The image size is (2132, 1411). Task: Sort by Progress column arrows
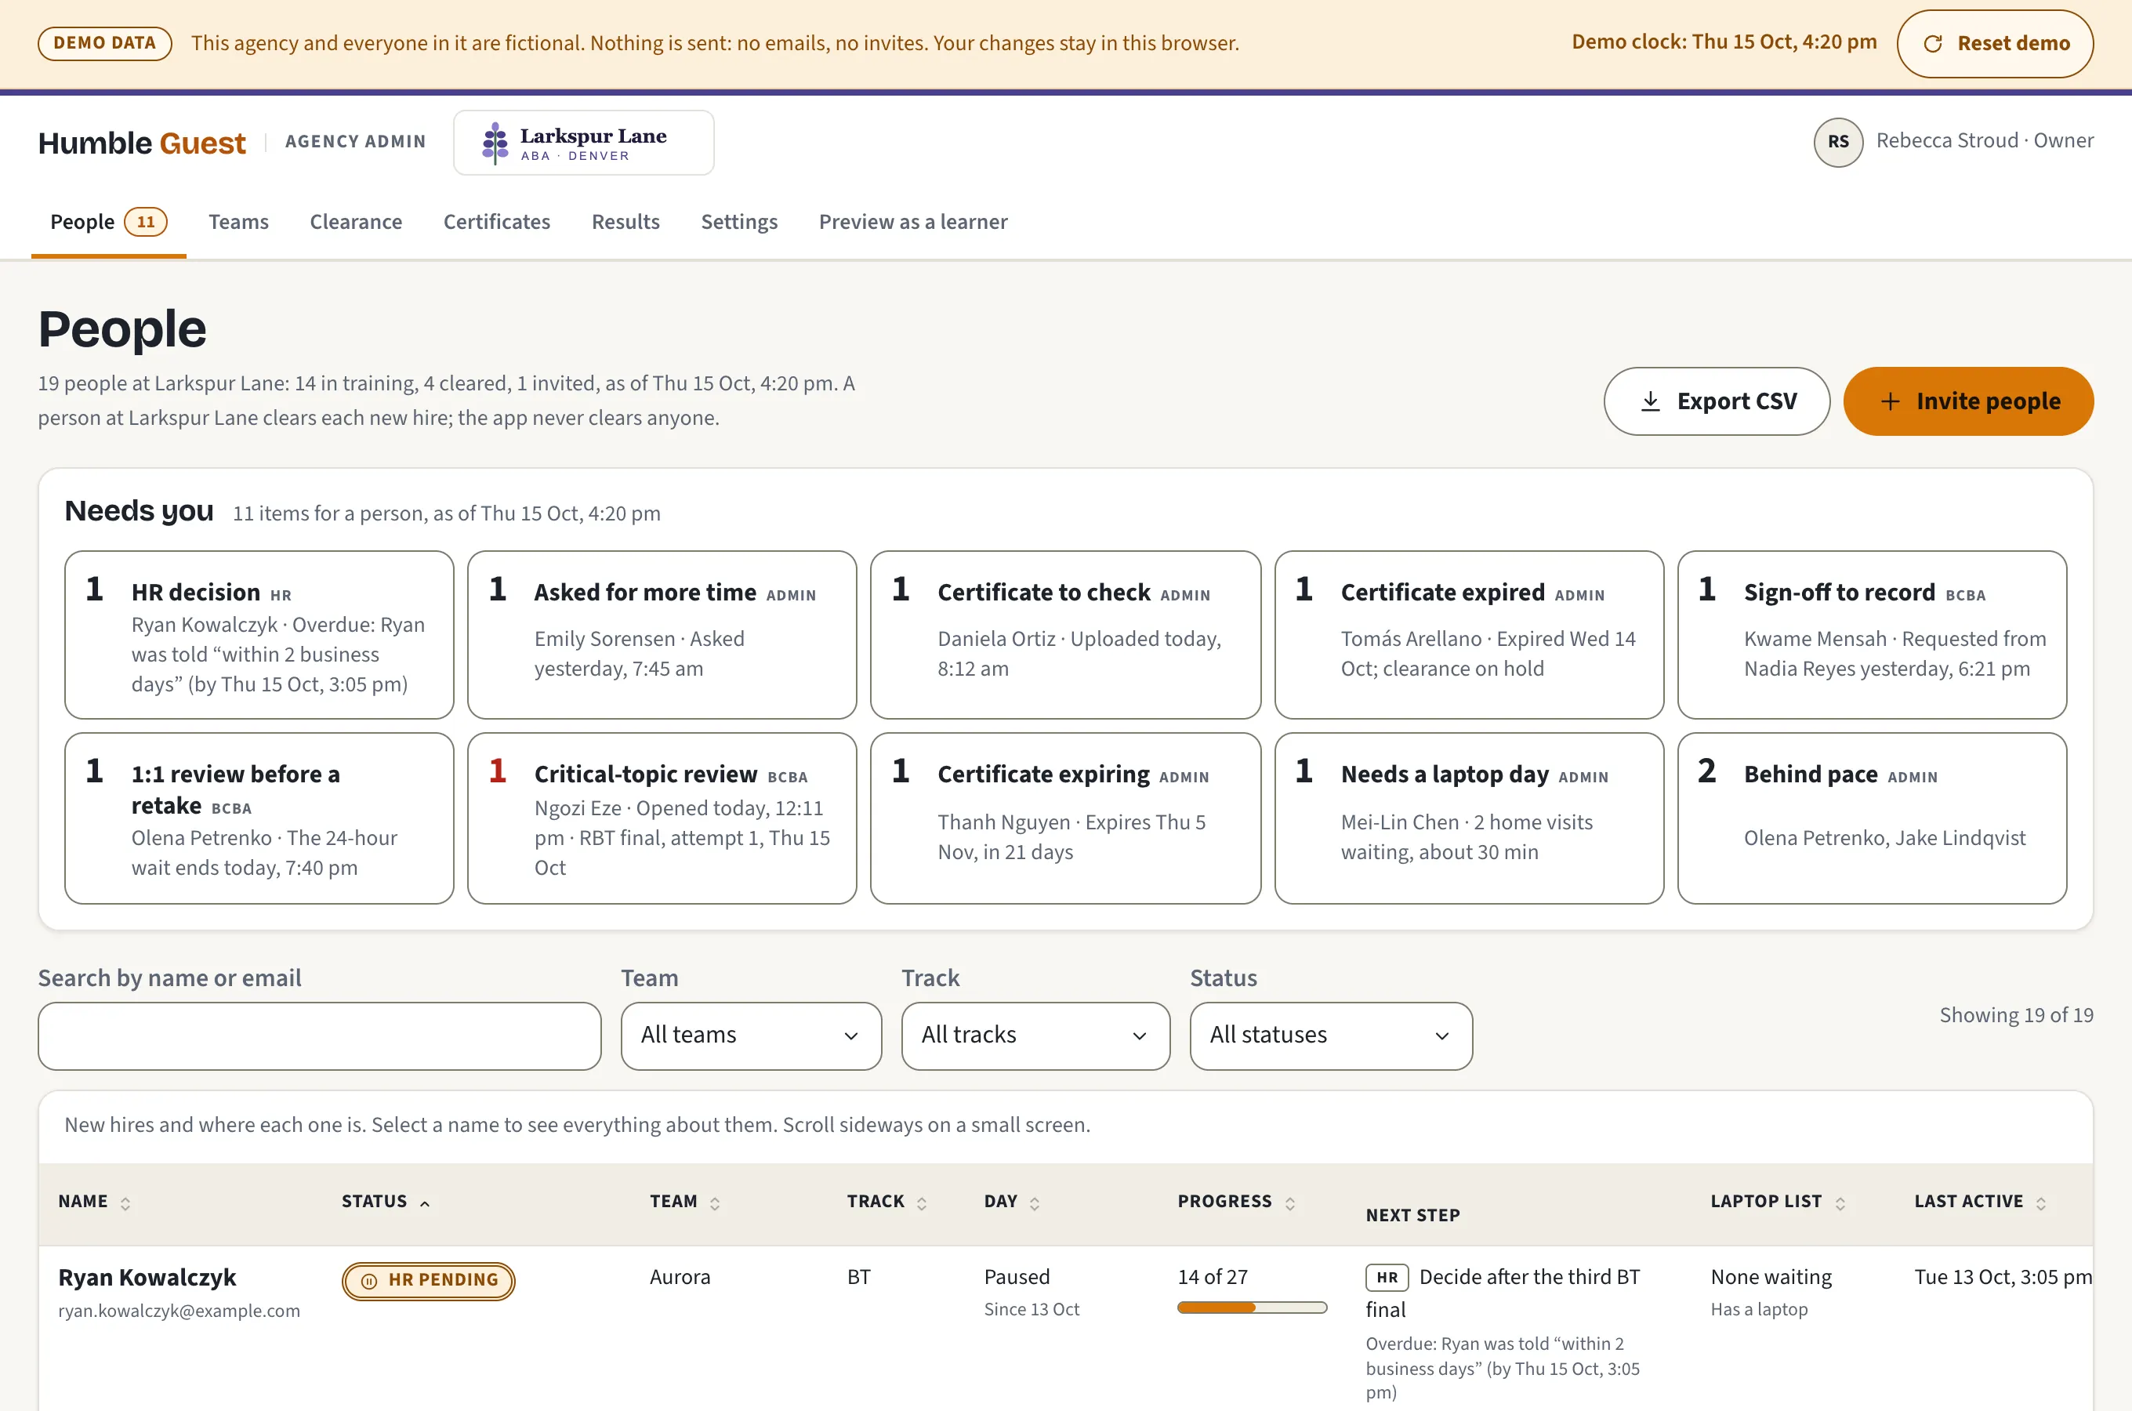pyautogui.click(x=1290, y=1203)
